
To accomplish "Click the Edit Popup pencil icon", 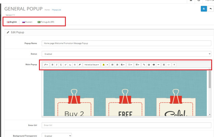I will (x=8, y=32).
